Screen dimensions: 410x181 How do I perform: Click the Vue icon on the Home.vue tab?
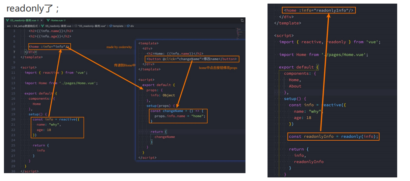click(48, 20)
